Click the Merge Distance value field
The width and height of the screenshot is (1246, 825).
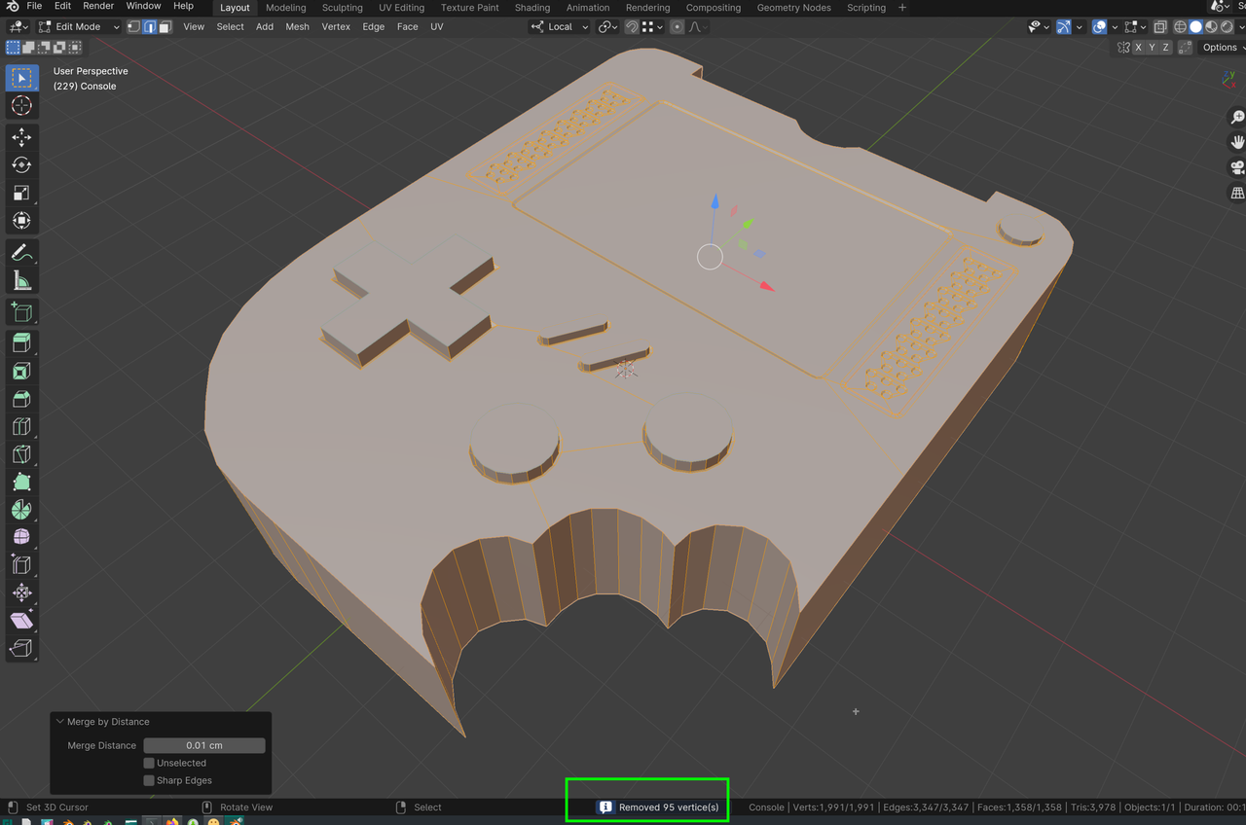(204, 745)
